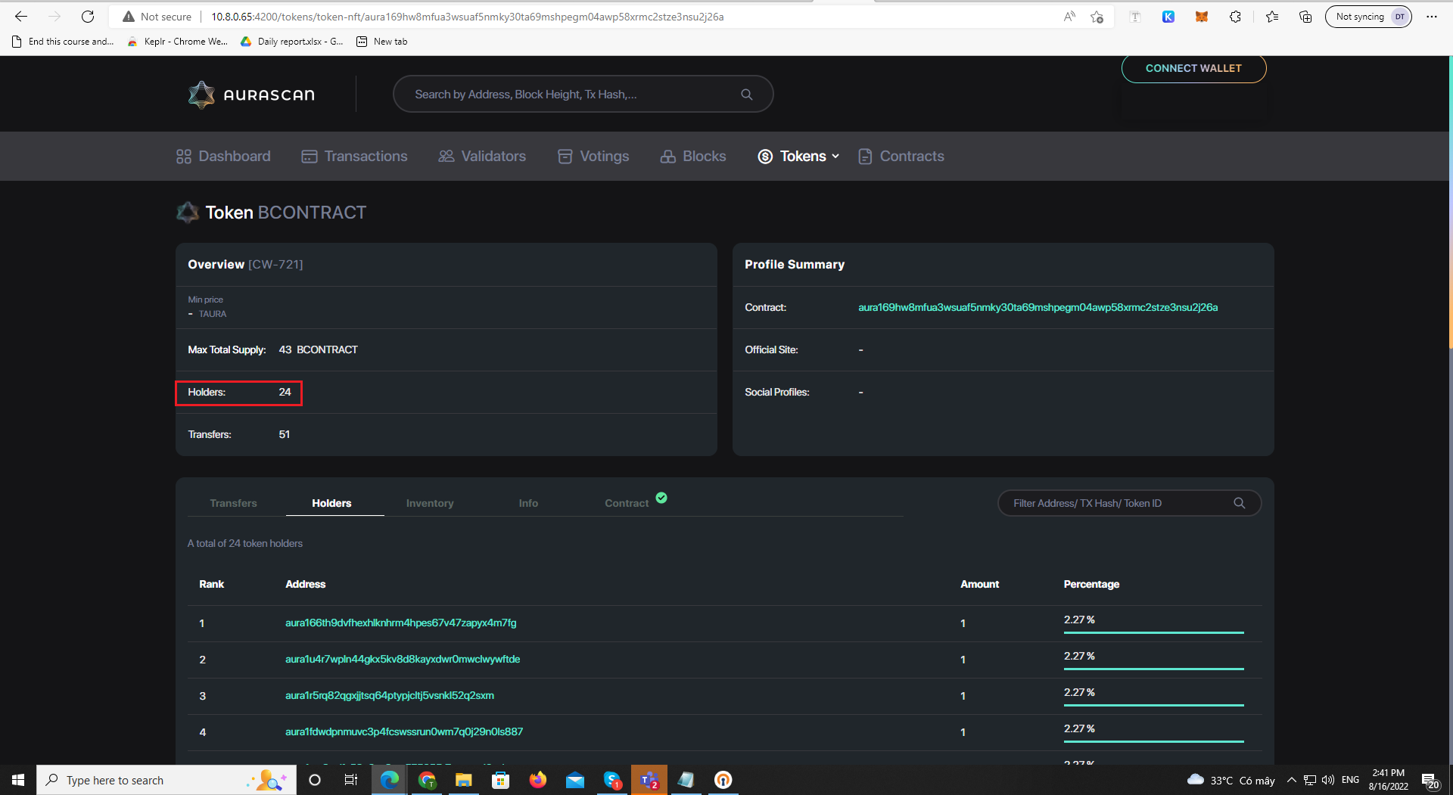Open the Validators page

point(482,157)
